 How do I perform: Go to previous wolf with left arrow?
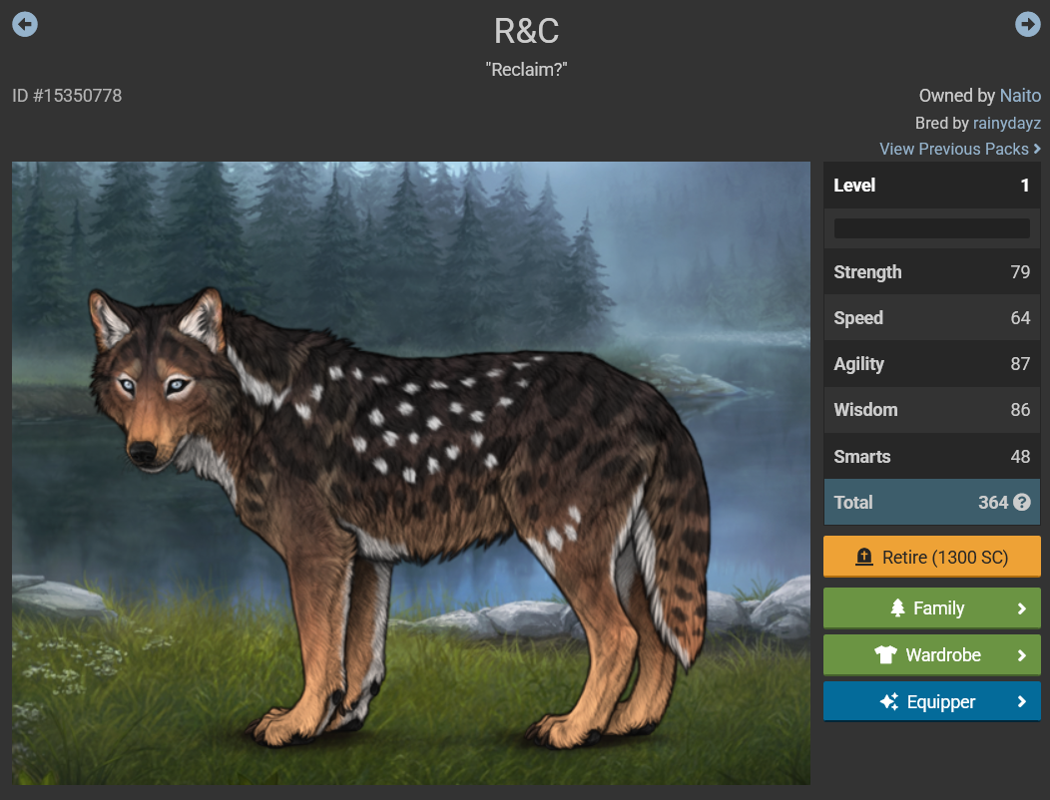(25, 25)
